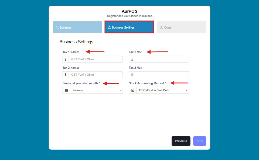Screen dimensions: 259x160
Task: Open the Stock Accounting Method dropdown
Action: pos(163,90)
